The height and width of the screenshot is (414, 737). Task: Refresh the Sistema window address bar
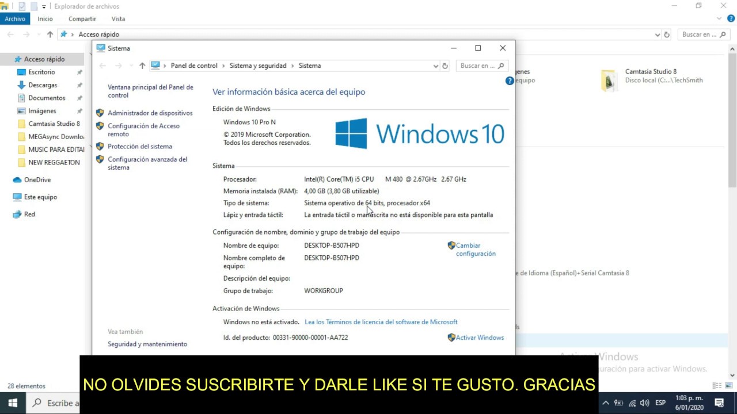point(445,66)
